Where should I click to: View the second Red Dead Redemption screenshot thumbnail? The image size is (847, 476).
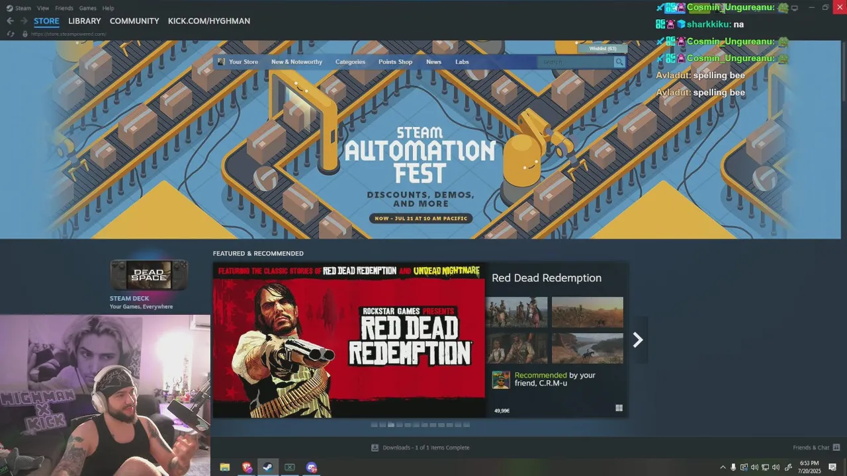pyautogui.click(x=588, y=312)
